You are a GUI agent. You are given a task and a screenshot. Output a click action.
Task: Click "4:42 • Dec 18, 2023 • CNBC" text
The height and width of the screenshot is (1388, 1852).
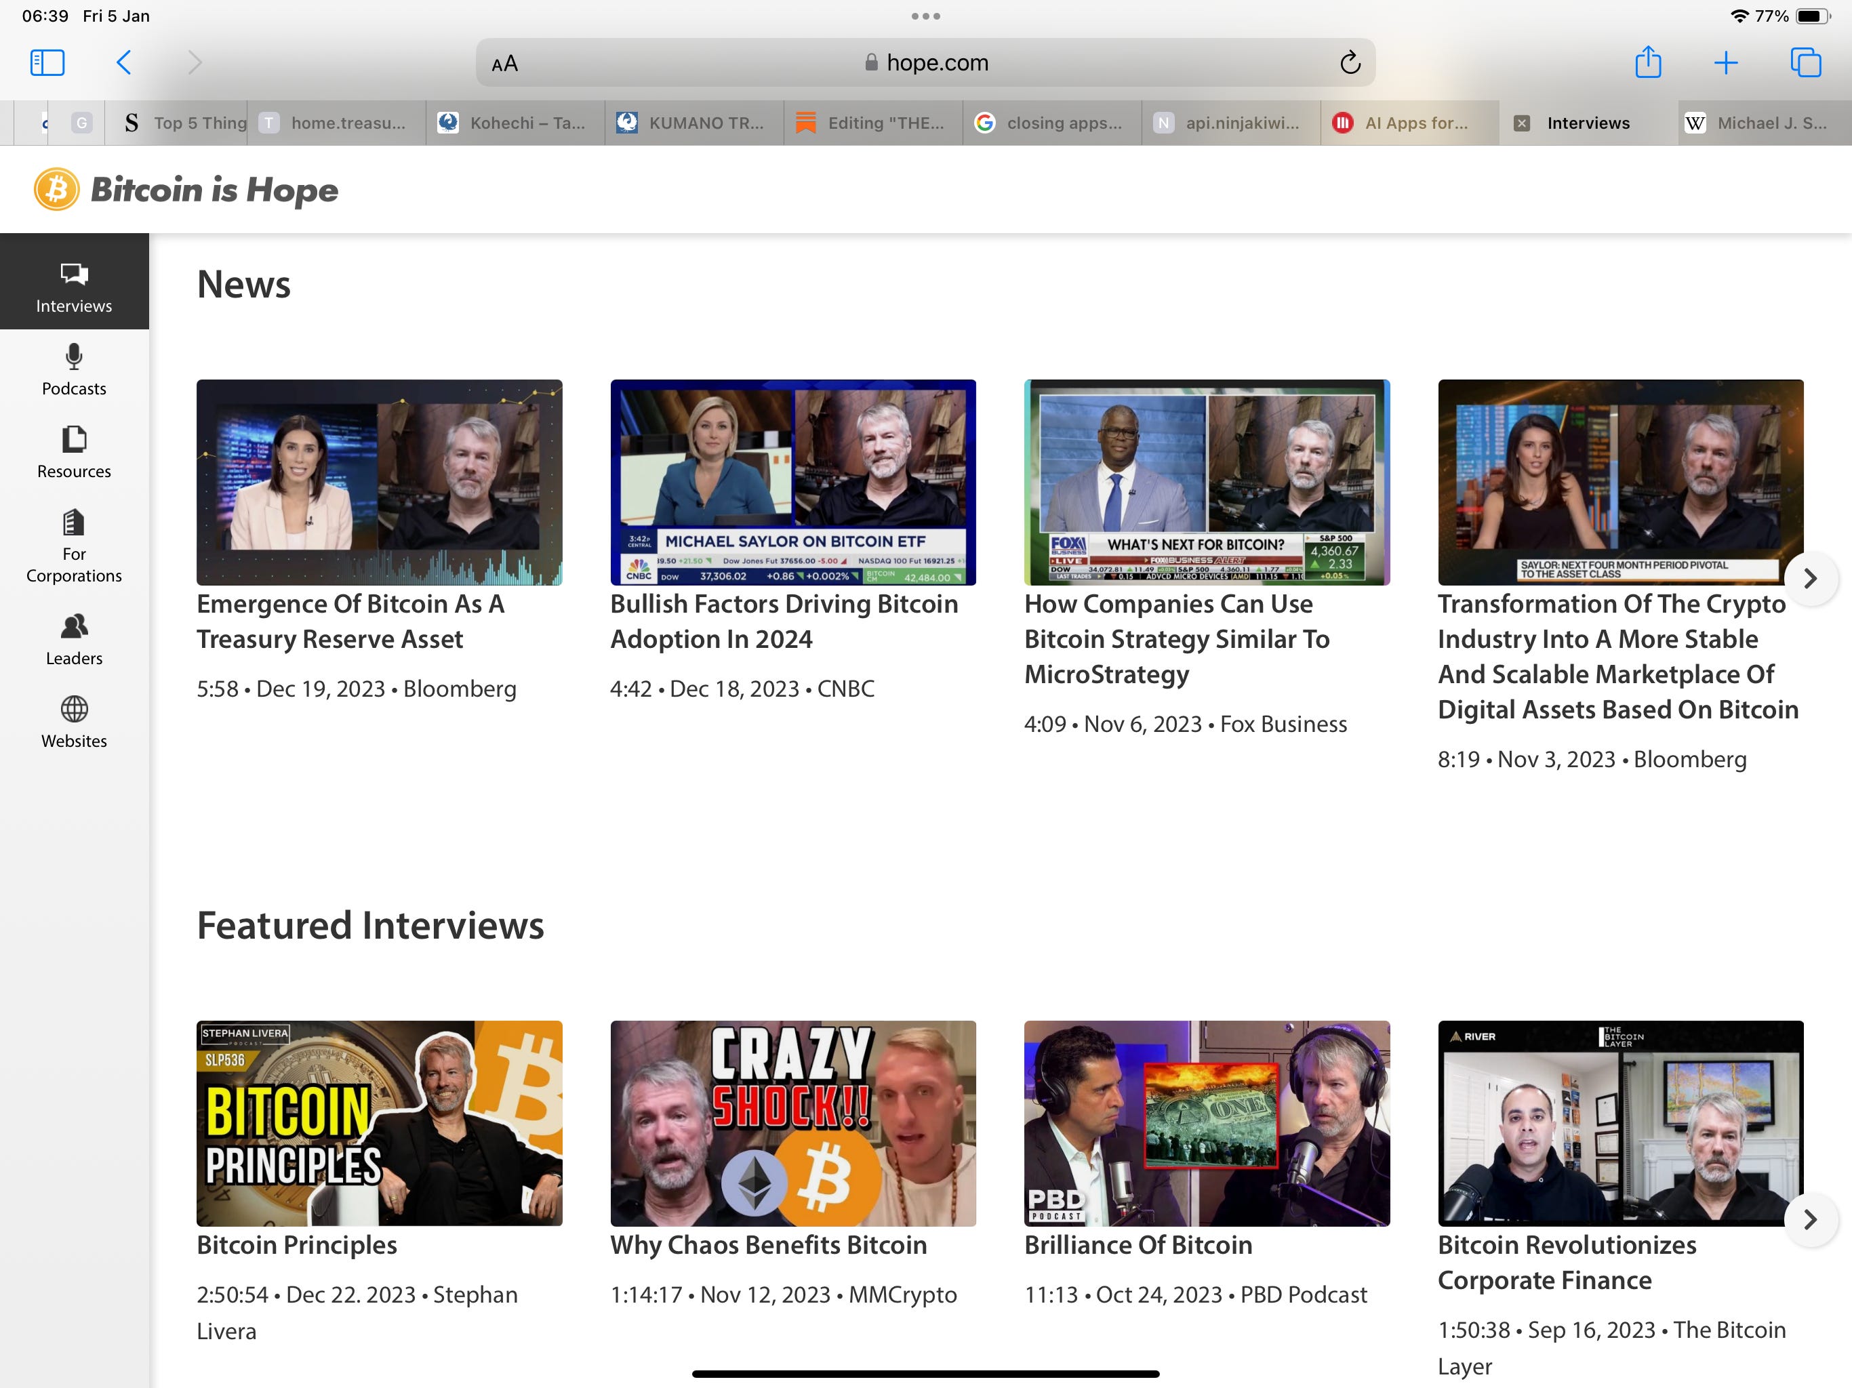point(743,689)
